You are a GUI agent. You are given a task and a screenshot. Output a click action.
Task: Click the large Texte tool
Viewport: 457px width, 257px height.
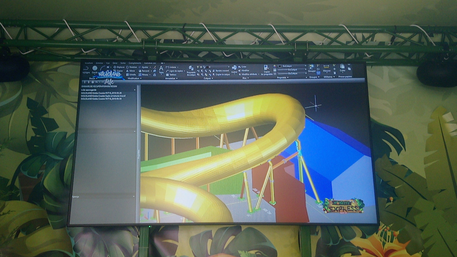tap(161, 70)
